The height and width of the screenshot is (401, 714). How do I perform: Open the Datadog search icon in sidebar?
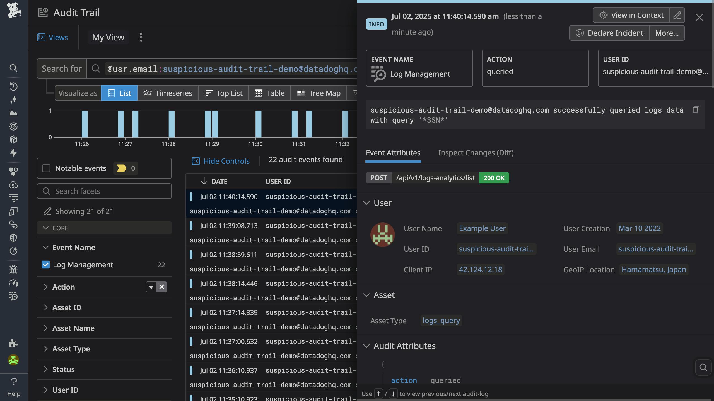[13, 68]
